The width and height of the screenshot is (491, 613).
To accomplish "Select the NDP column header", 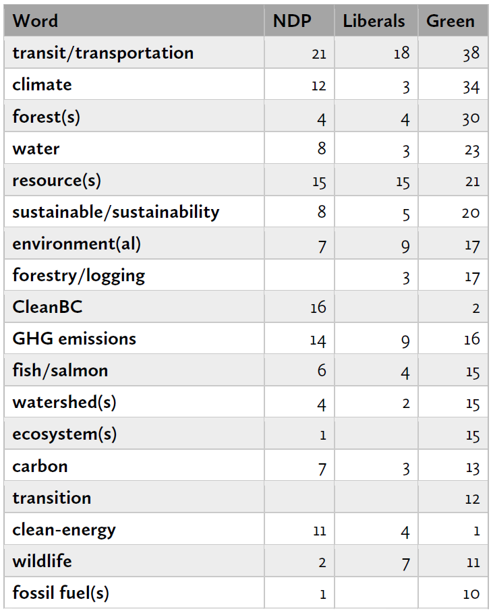I will click(292, 21).
